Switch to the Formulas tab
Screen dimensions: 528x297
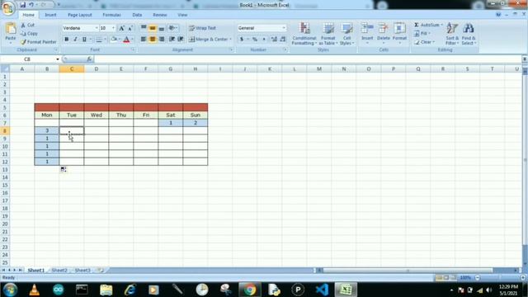(111, 15)
